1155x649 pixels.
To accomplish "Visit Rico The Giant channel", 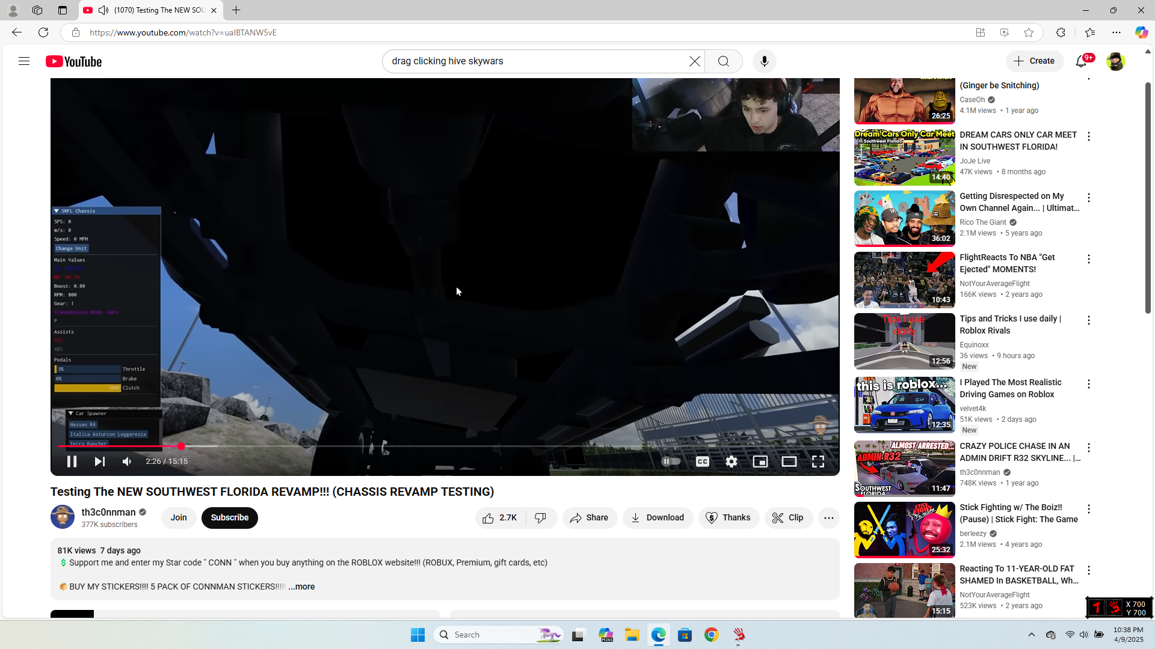I will pos(983,222).
